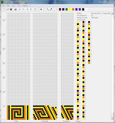Select the orange color swatch

pos(73,10)
